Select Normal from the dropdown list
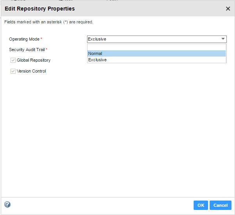 pos(156,53)
